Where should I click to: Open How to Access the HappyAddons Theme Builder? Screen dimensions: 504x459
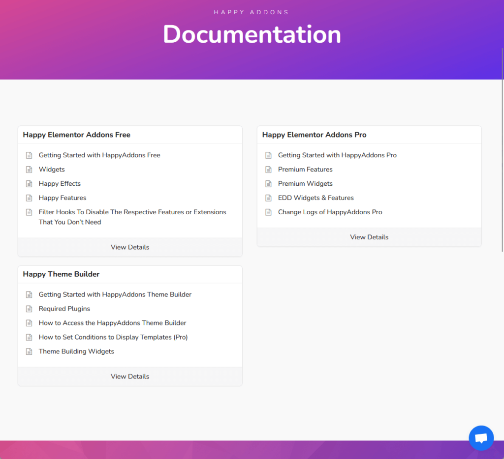(x=113, y=323)
